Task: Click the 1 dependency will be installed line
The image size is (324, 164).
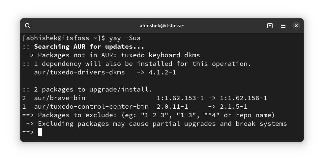Action: click(x=136, y=64)
